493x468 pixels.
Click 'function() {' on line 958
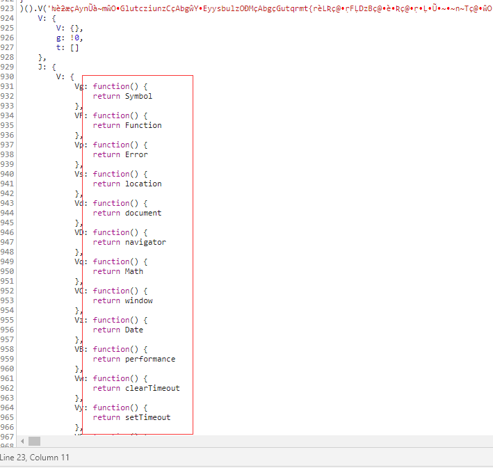click(120, 349)
